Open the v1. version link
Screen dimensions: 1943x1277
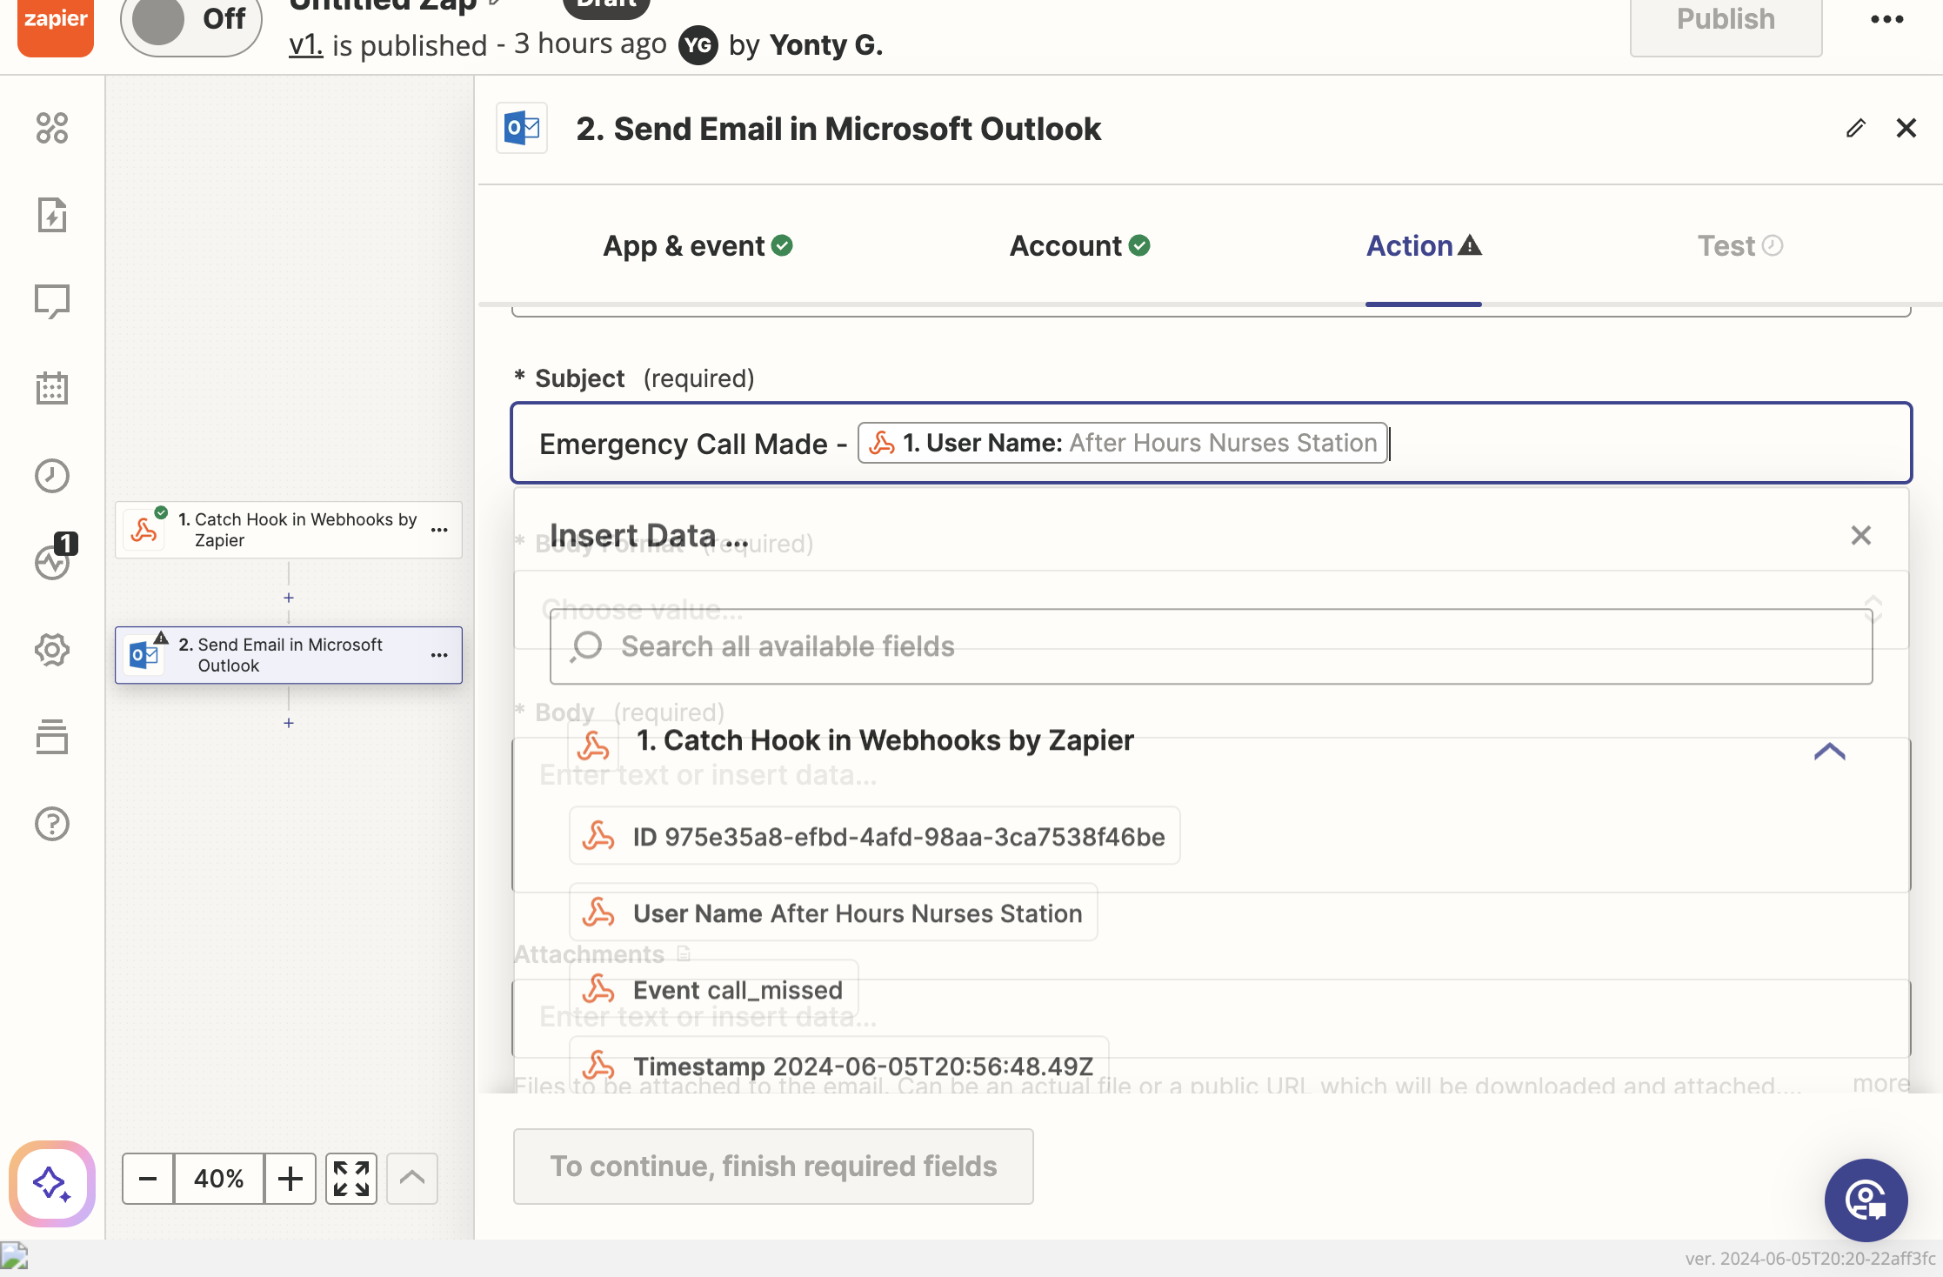tap(305, 44)
